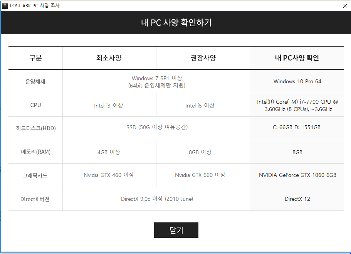Select the NVIDIA GeForce GTX 1060 6GB value
The height and width of the screenshot is (254, 351).
click(297, 175)
